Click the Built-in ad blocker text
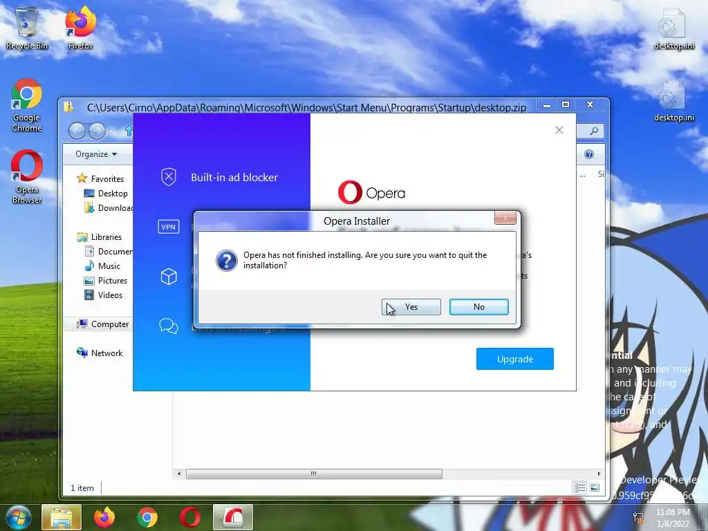 coord(234,178)
